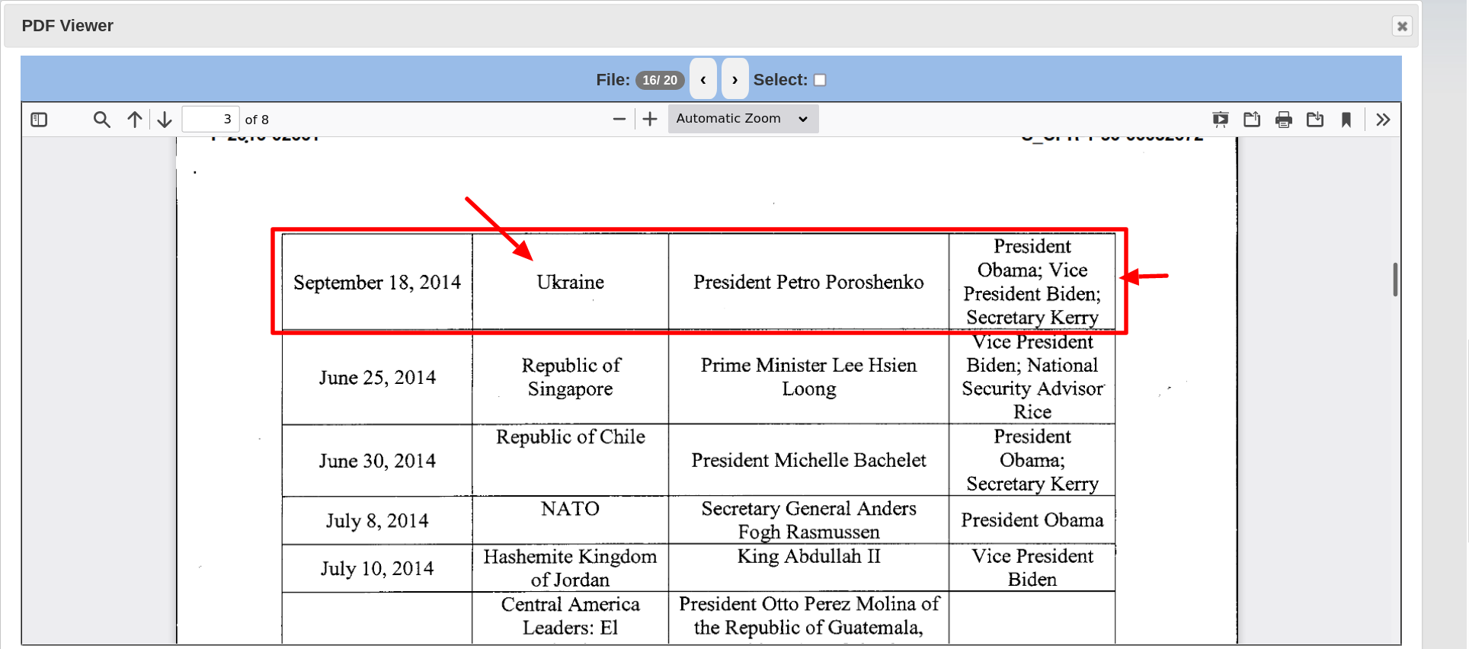Select the 'July 8, 2014' cell
The height and width of the screenshot is (649, 1469).
point(377,520)
